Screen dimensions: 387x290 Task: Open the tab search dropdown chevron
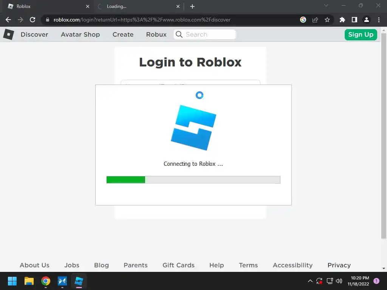[326, 5]
